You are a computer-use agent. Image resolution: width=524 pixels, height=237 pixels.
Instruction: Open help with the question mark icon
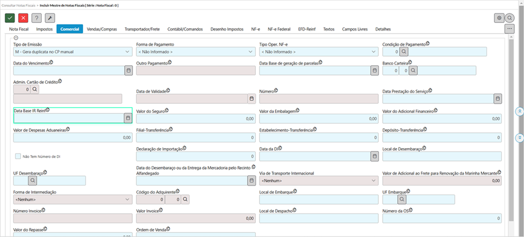click(36, 18)
